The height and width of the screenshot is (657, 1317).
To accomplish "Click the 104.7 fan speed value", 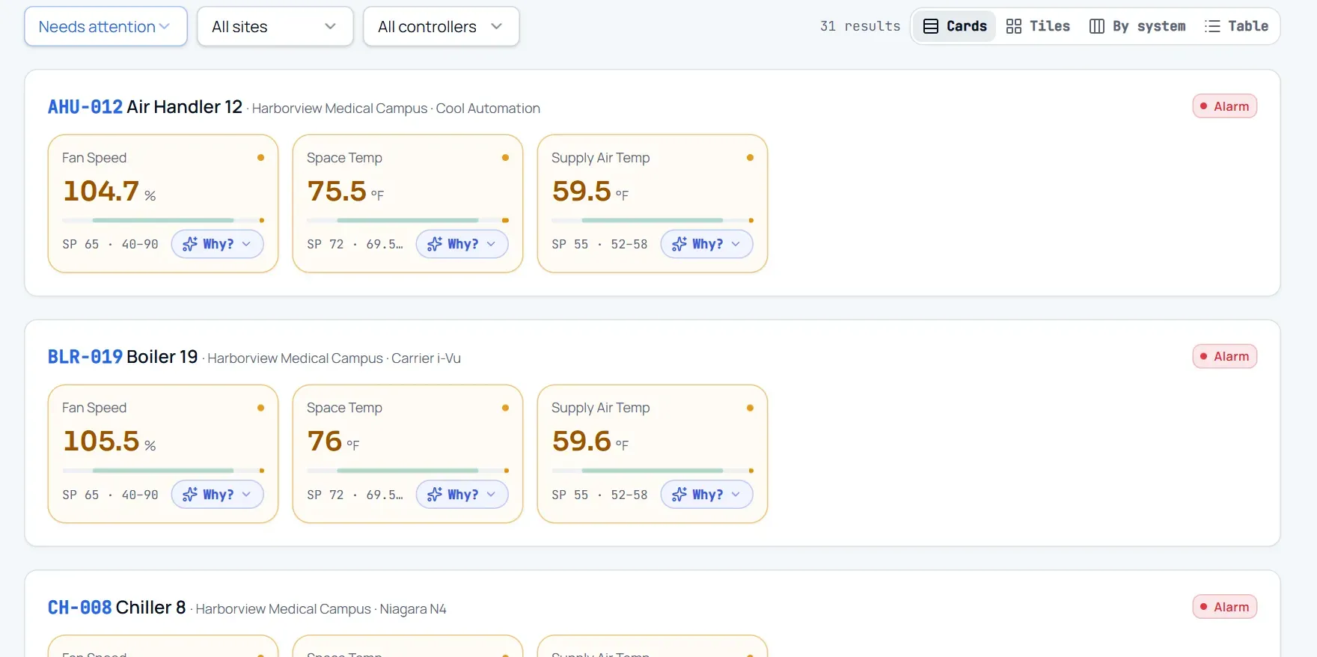I will (x=101, y=191).
